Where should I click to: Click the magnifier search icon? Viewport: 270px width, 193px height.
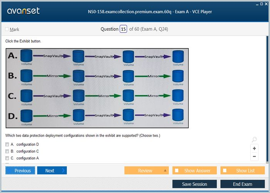pos(254,139)
